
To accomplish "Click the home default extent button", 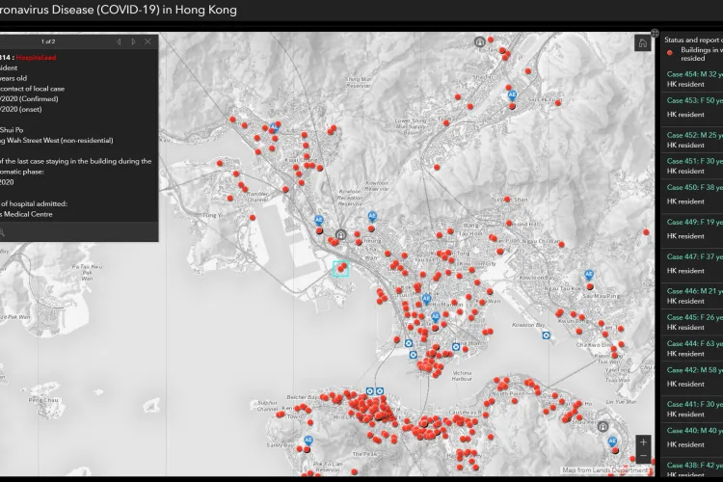I will 643,43.
